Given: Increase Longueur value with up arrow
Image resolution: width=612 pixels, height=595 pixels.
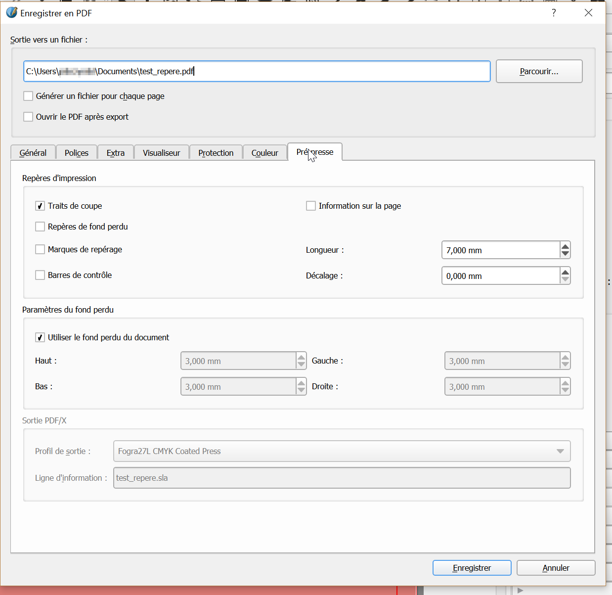Looking at the screenshot, I should click(x=565, y=246).
